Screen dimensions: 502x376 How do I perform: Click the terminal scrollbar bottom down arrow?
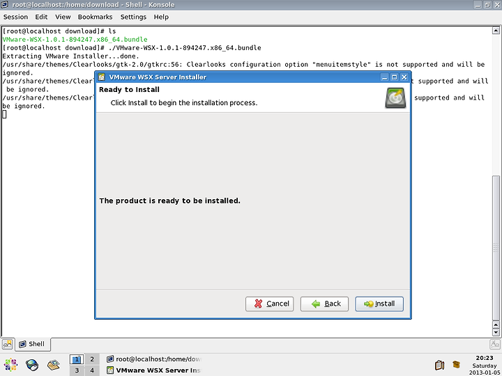pyautogui.click(x=496, y=333)
